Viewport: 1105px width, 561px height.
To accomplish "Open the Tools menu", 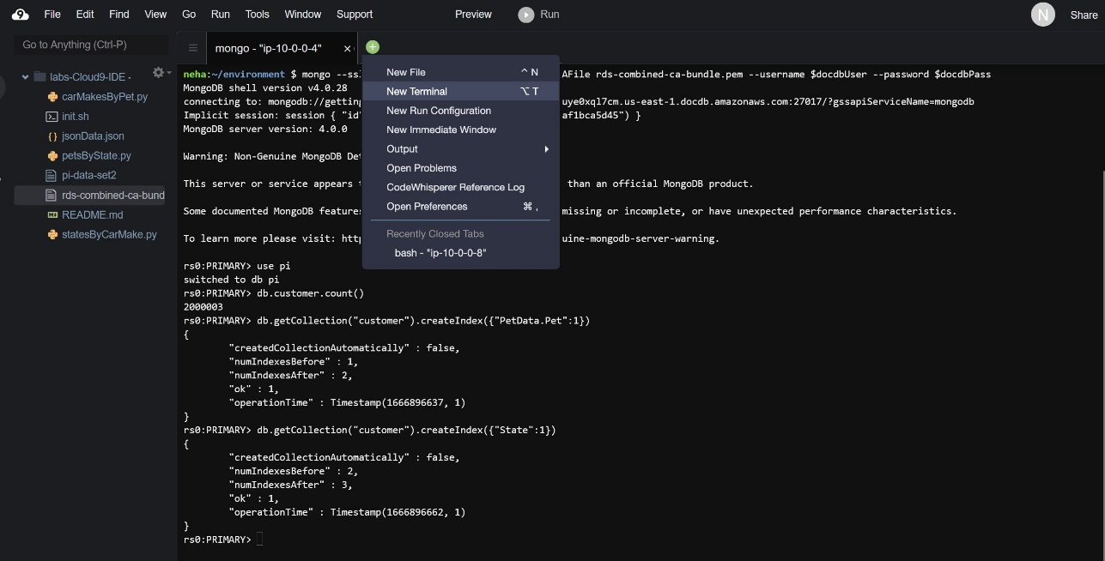I will (257, 14).
